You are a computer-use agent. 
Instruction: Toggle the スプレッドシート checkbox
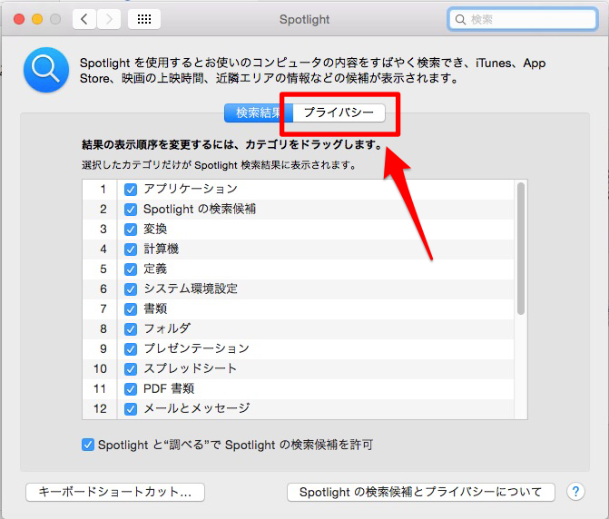click(x=131, y=369)
